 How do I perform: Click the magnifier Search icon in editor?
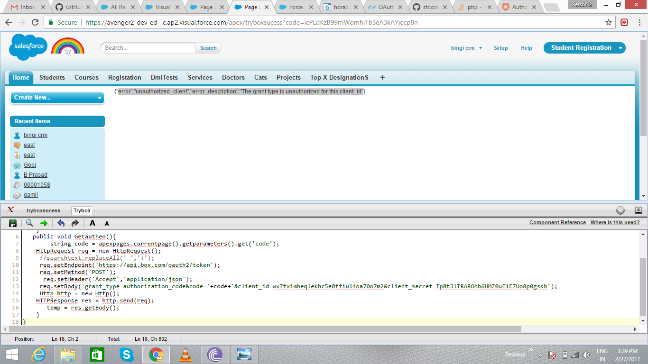(29, 223)
